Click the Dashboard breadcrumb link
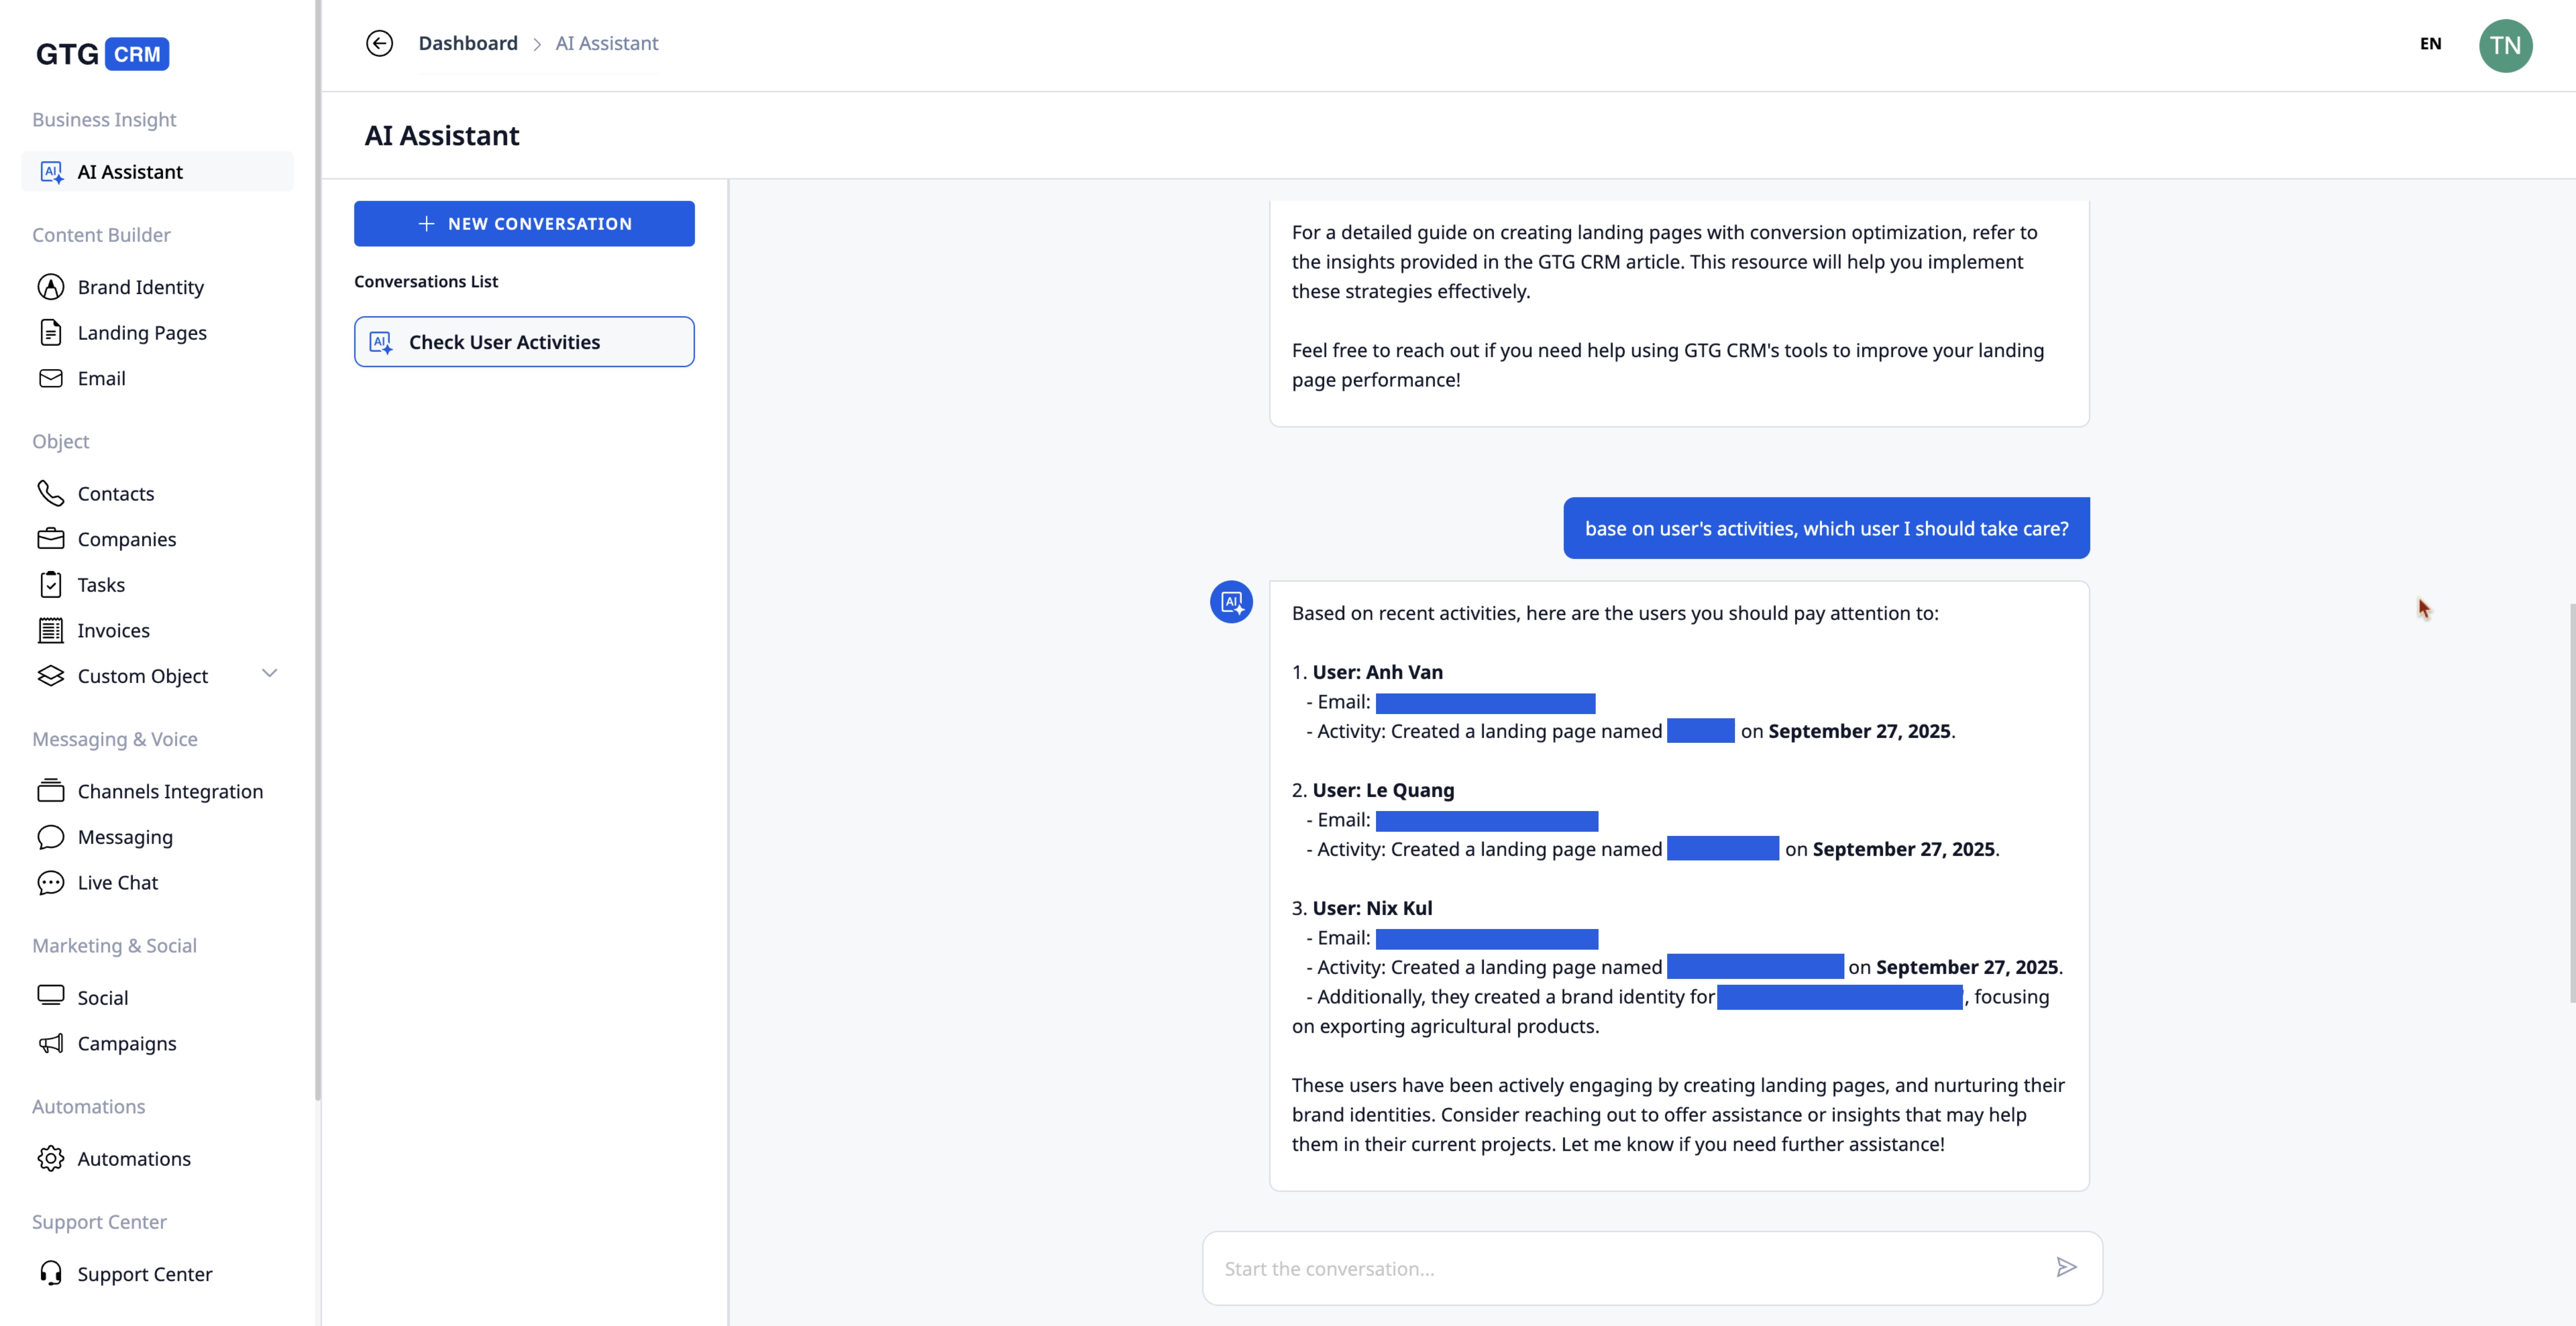The width and height of the screenshot is (2576, 1326). pos(468,43)
